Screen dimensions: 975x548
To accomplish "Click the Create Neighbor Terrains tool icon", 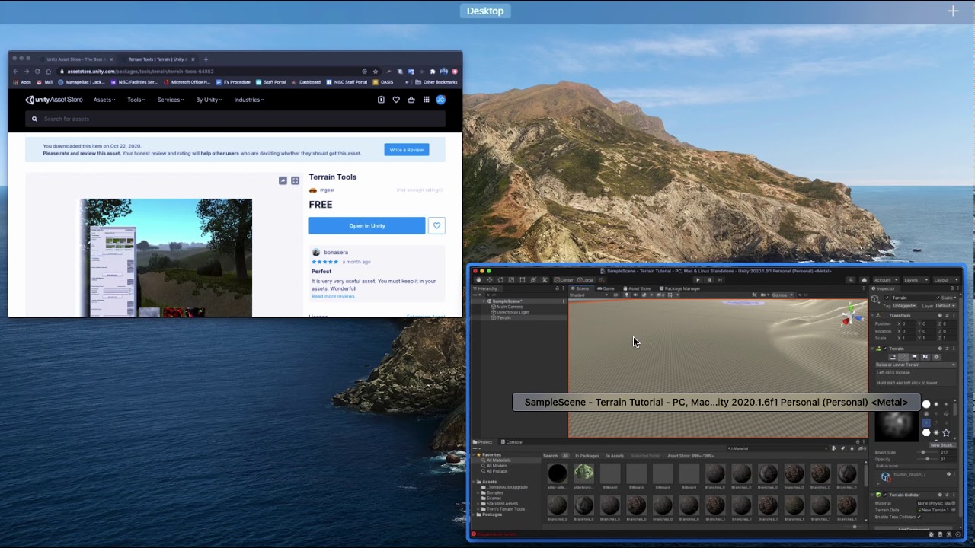I will tap(893, 357).
